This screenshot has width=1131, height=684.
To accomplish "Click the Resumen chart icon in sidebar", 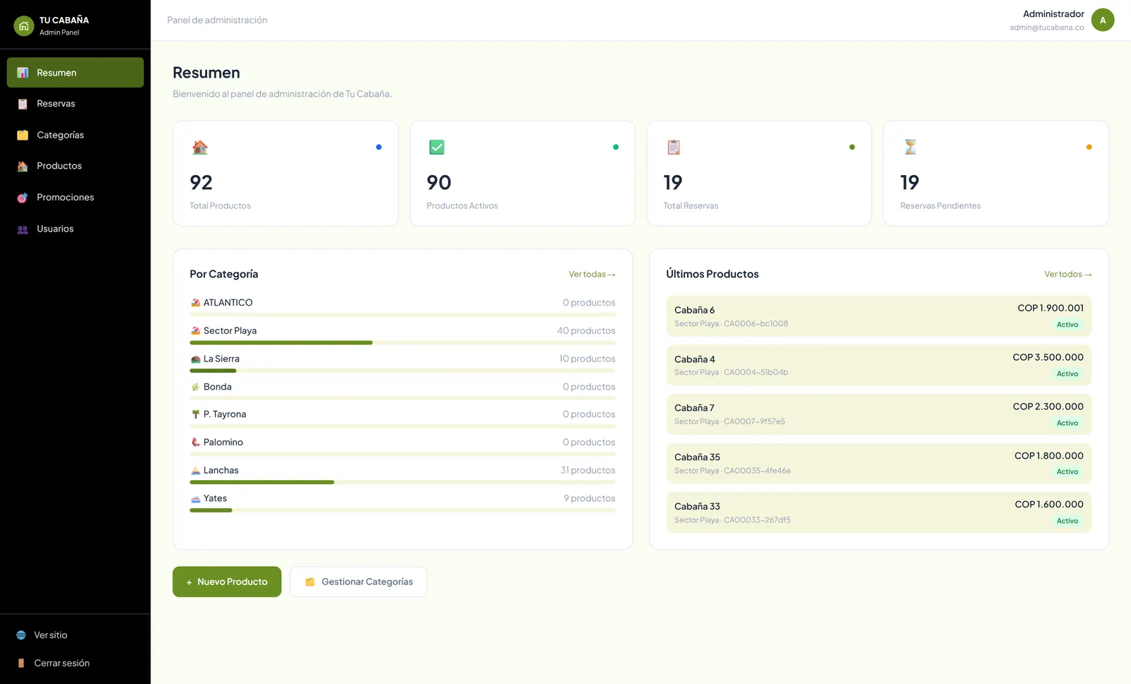I will click(x=23, y=73).
